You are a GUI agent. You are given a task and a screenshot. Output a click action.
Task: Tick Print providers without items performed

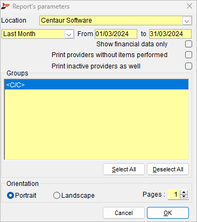point(188,55)
